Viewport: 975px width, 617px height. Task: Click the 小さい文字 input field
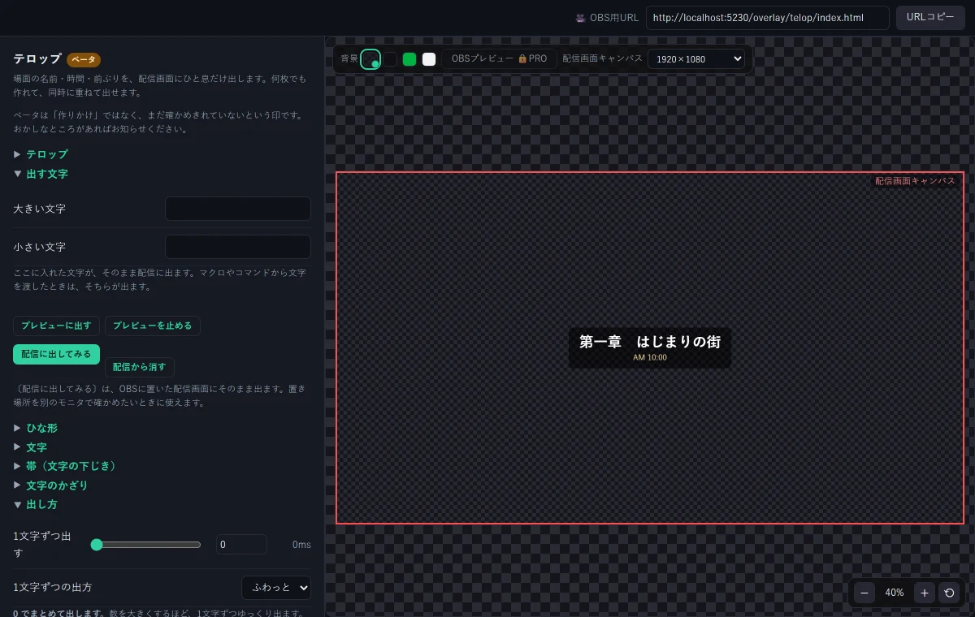pos(238,247)
